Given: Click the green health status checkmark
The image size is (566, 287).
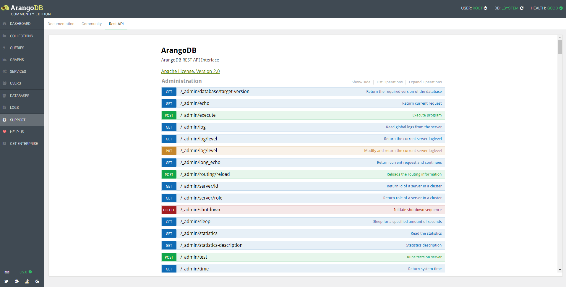Looking at the screenshot, I should point(561,8).
